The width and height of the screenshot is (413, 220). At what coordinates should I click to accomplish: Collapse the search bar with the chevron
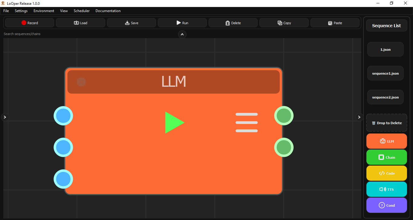point(182,34)
